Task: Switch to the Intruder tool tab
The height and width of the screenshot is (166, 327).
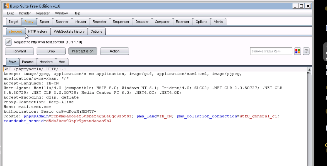Action: click(81, 22)
